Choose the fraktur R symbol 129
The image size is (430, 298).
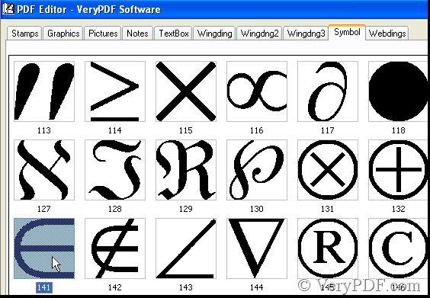click(x=186, y=170)
